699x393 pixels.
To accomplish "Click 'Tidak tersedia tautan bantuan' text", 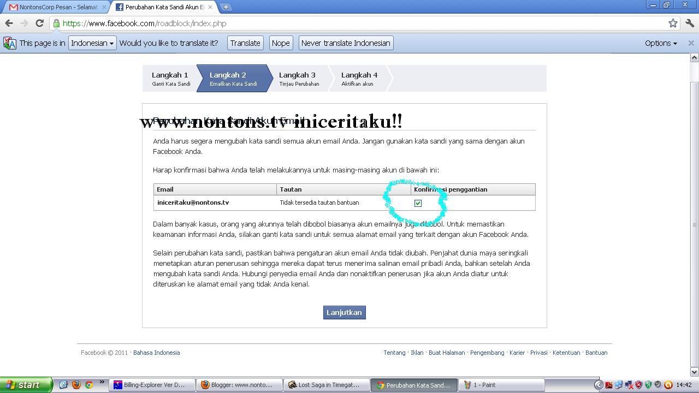I will click(x=319, y=203).
